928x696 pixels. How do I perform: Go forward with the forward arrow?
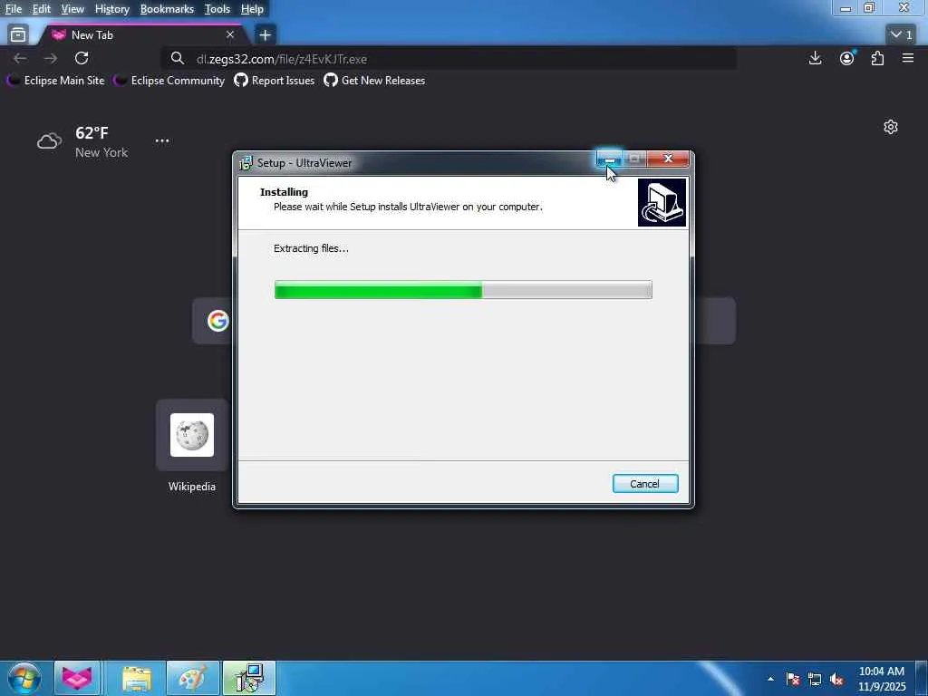coord(51,58)
